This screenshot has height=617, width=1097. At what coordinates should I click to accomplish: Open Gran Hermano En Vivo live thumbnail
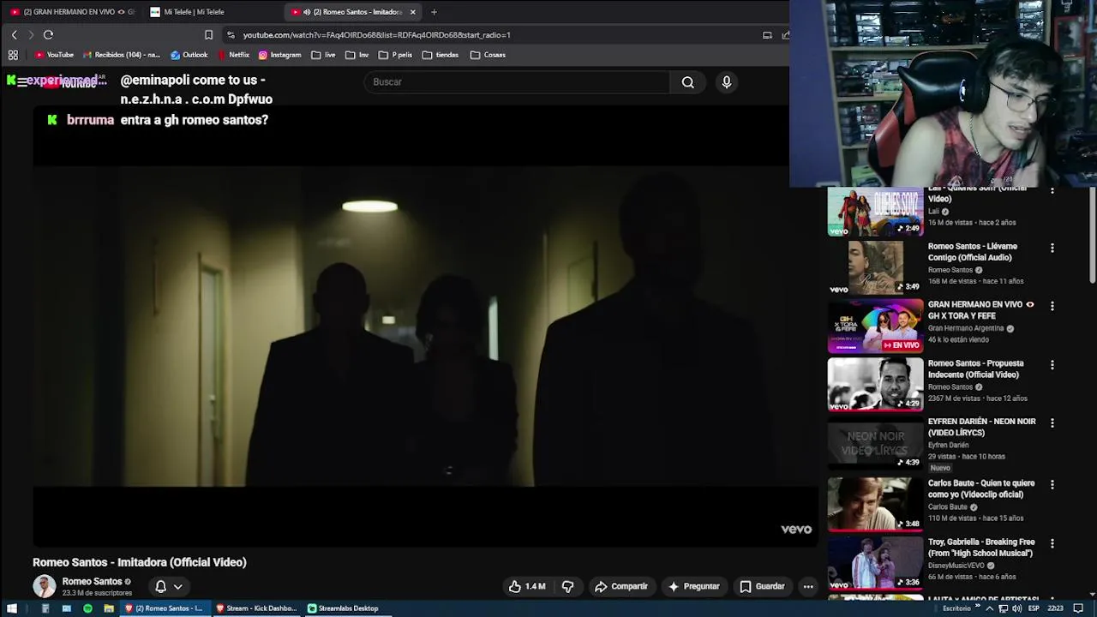875,326
